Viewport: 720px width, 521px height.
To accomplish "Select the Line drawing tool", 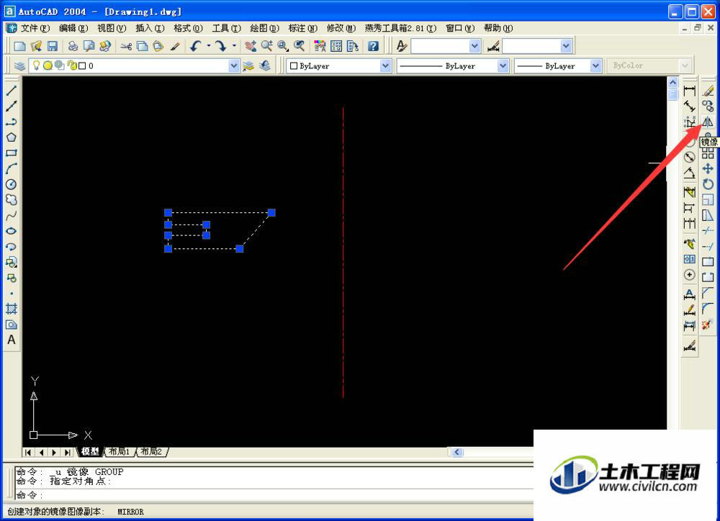I will [12, 91].
